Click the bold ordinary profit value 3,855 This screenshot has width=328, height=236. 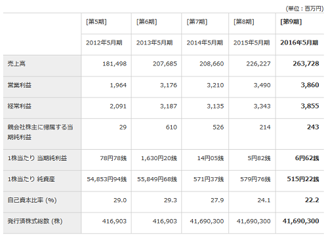click(310, 106)
